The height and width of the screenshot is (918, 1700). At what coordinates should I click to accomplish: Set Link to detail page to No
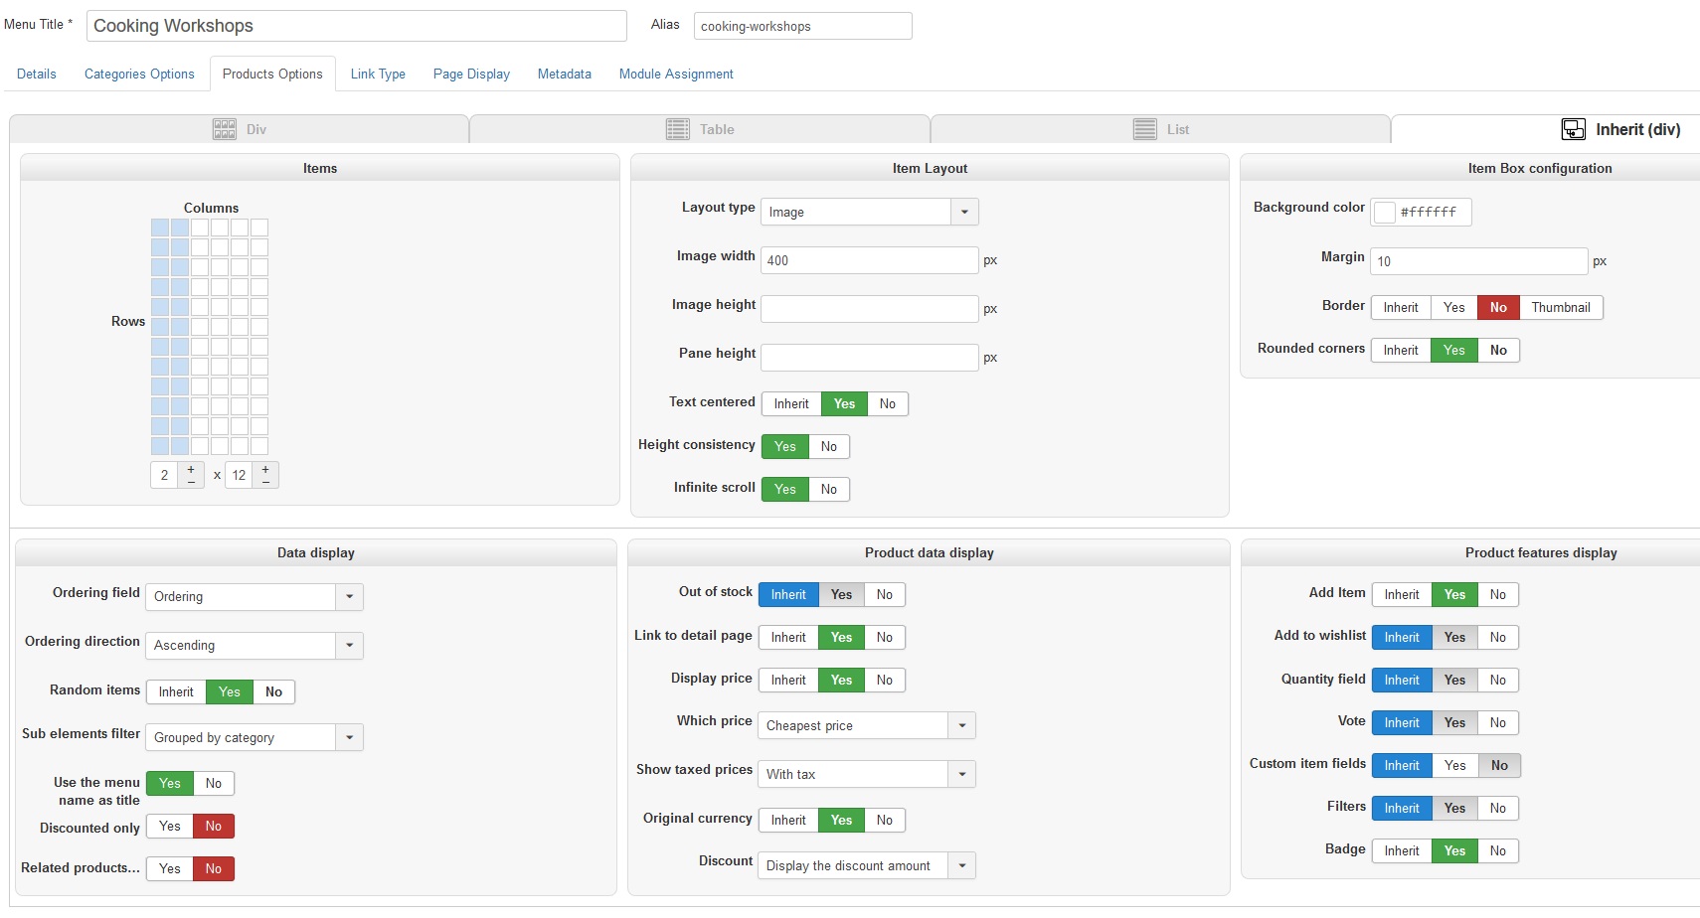pos(885,637)
